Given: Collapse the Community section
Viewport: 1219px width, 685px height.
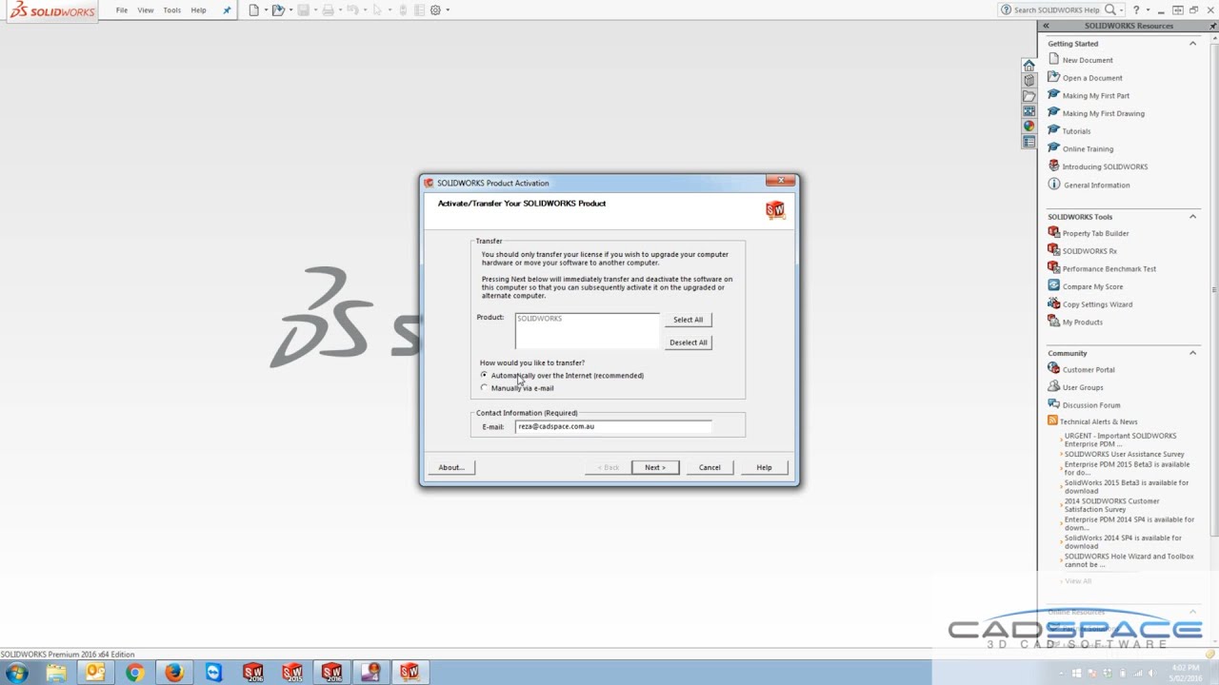Looking at the screenshot, I should point(1192,353).
